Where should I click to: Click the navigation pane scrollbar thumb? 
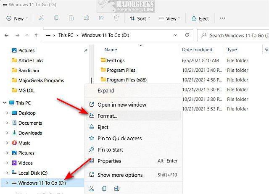91,80
